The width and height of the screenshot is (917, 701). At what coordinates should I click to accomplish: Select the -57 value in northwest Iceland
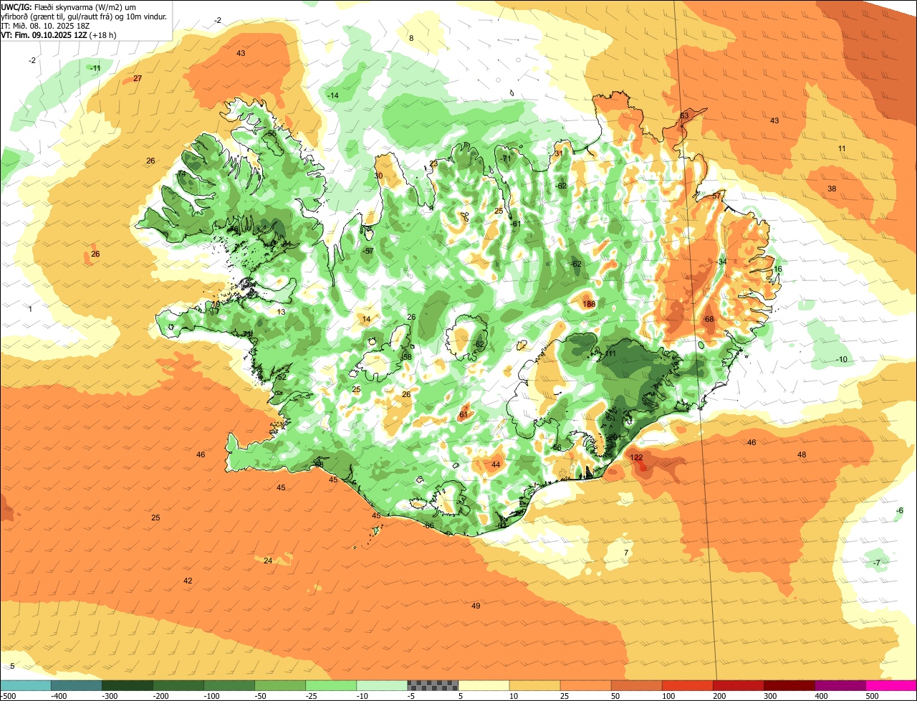pyautogui.click(x=368, y=252)
